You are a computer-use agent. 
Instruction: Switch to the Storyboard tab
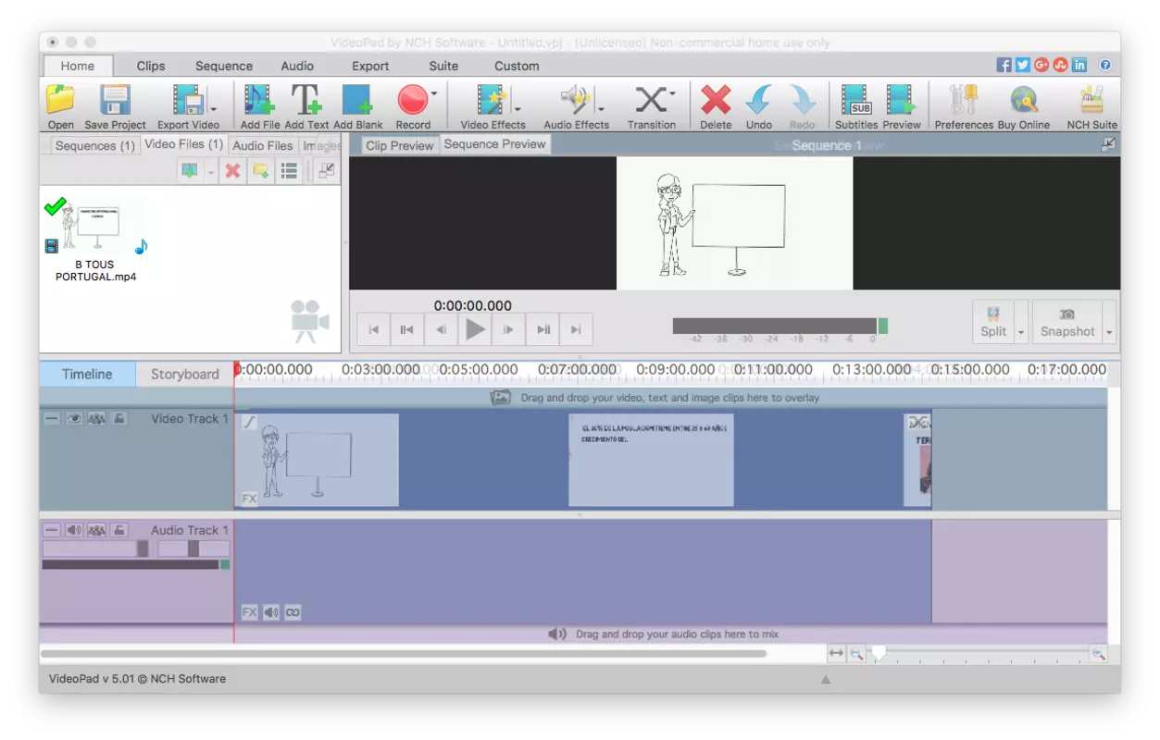point(184,374)
